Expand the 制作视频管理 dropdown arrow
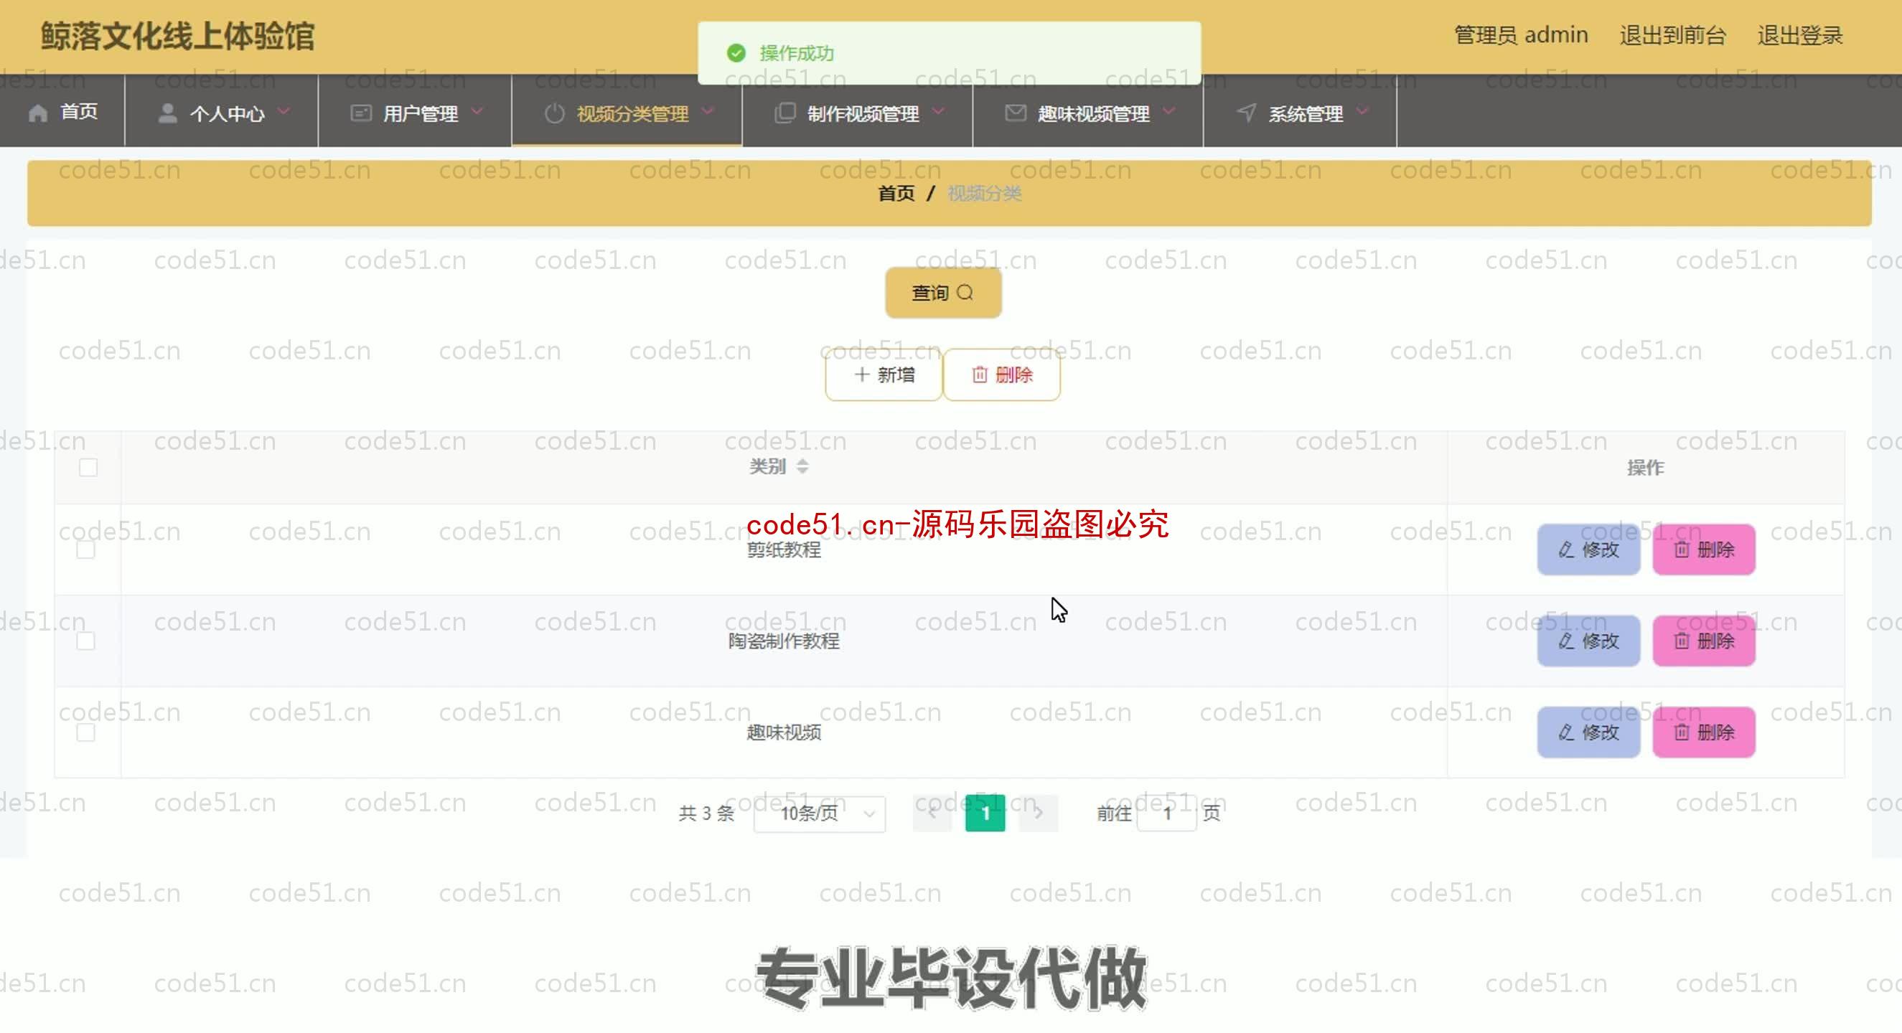1902x1033 pixels. [937, 110]
